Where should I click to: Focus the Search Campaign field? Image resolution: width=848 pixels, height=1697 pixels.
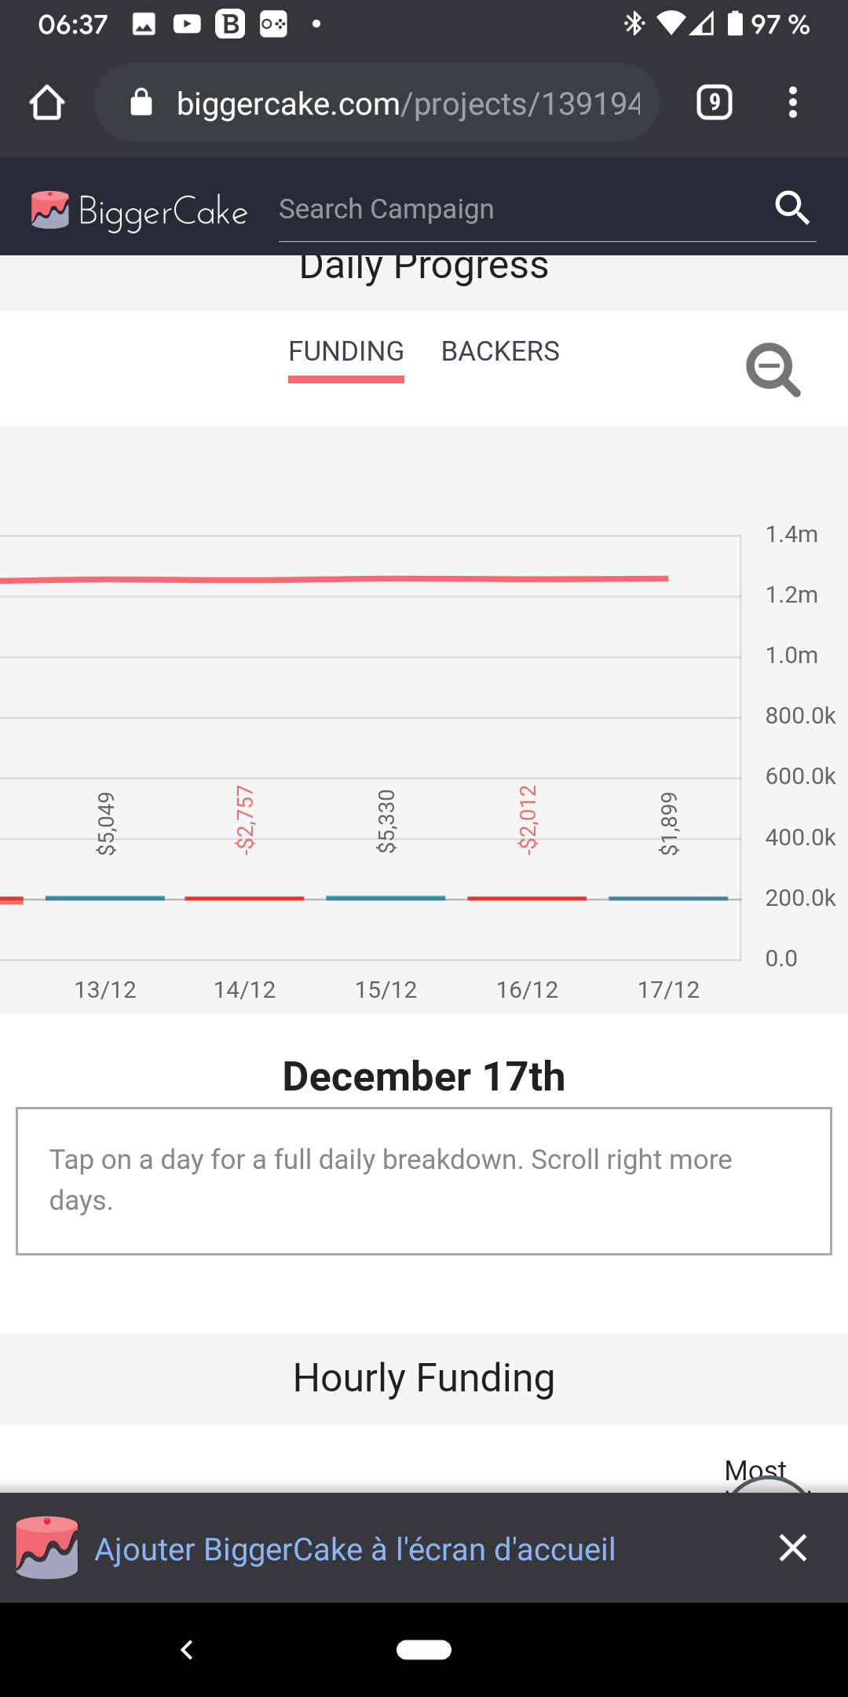pyautogui.click(x=518, y=210)
